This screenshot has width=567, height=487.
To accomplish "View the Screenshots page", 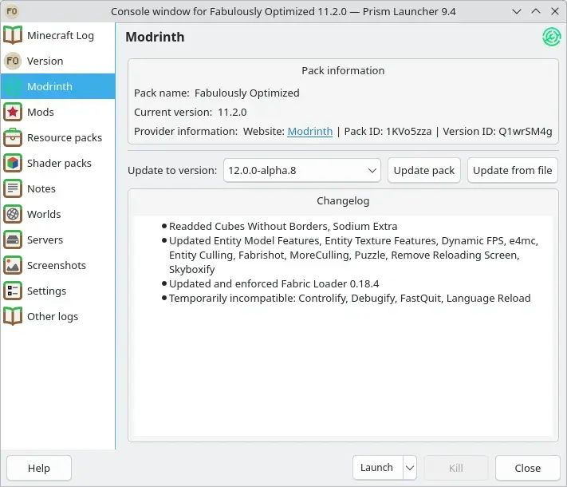I will tap(58, 265).
